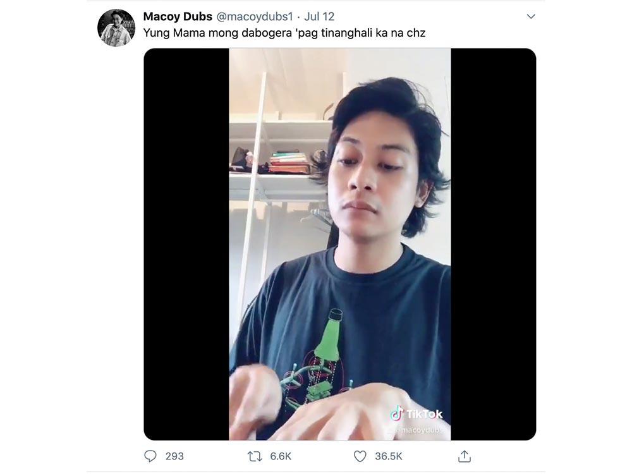Click the reply speech bubble icon

tap(150, 456)
